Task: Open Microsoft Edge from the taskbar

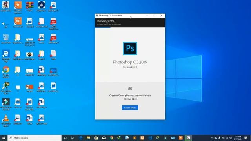Action: click(x=81, y=138)
